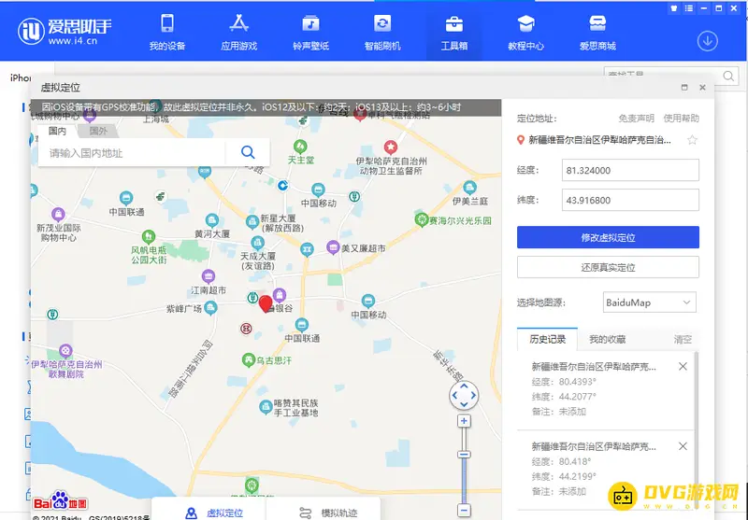Click the 纬度 latitude input field
Viewport: 748px width, 520px height.
(x=630, y=200)
